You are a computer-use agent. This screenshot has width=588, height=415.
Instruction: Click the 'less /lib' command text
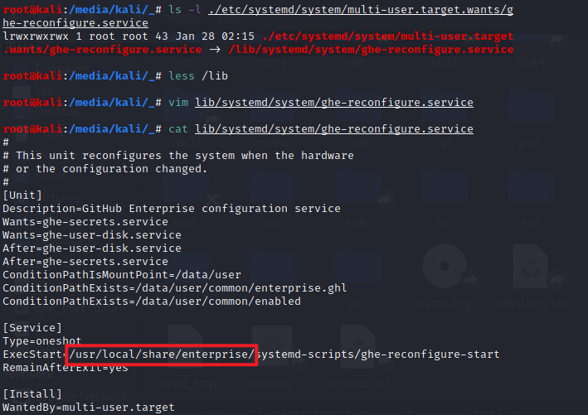(198, 76)
